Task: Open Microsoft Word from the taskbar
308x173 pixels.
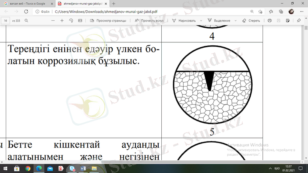Action: pyautogui.click(x=84, y=168)
